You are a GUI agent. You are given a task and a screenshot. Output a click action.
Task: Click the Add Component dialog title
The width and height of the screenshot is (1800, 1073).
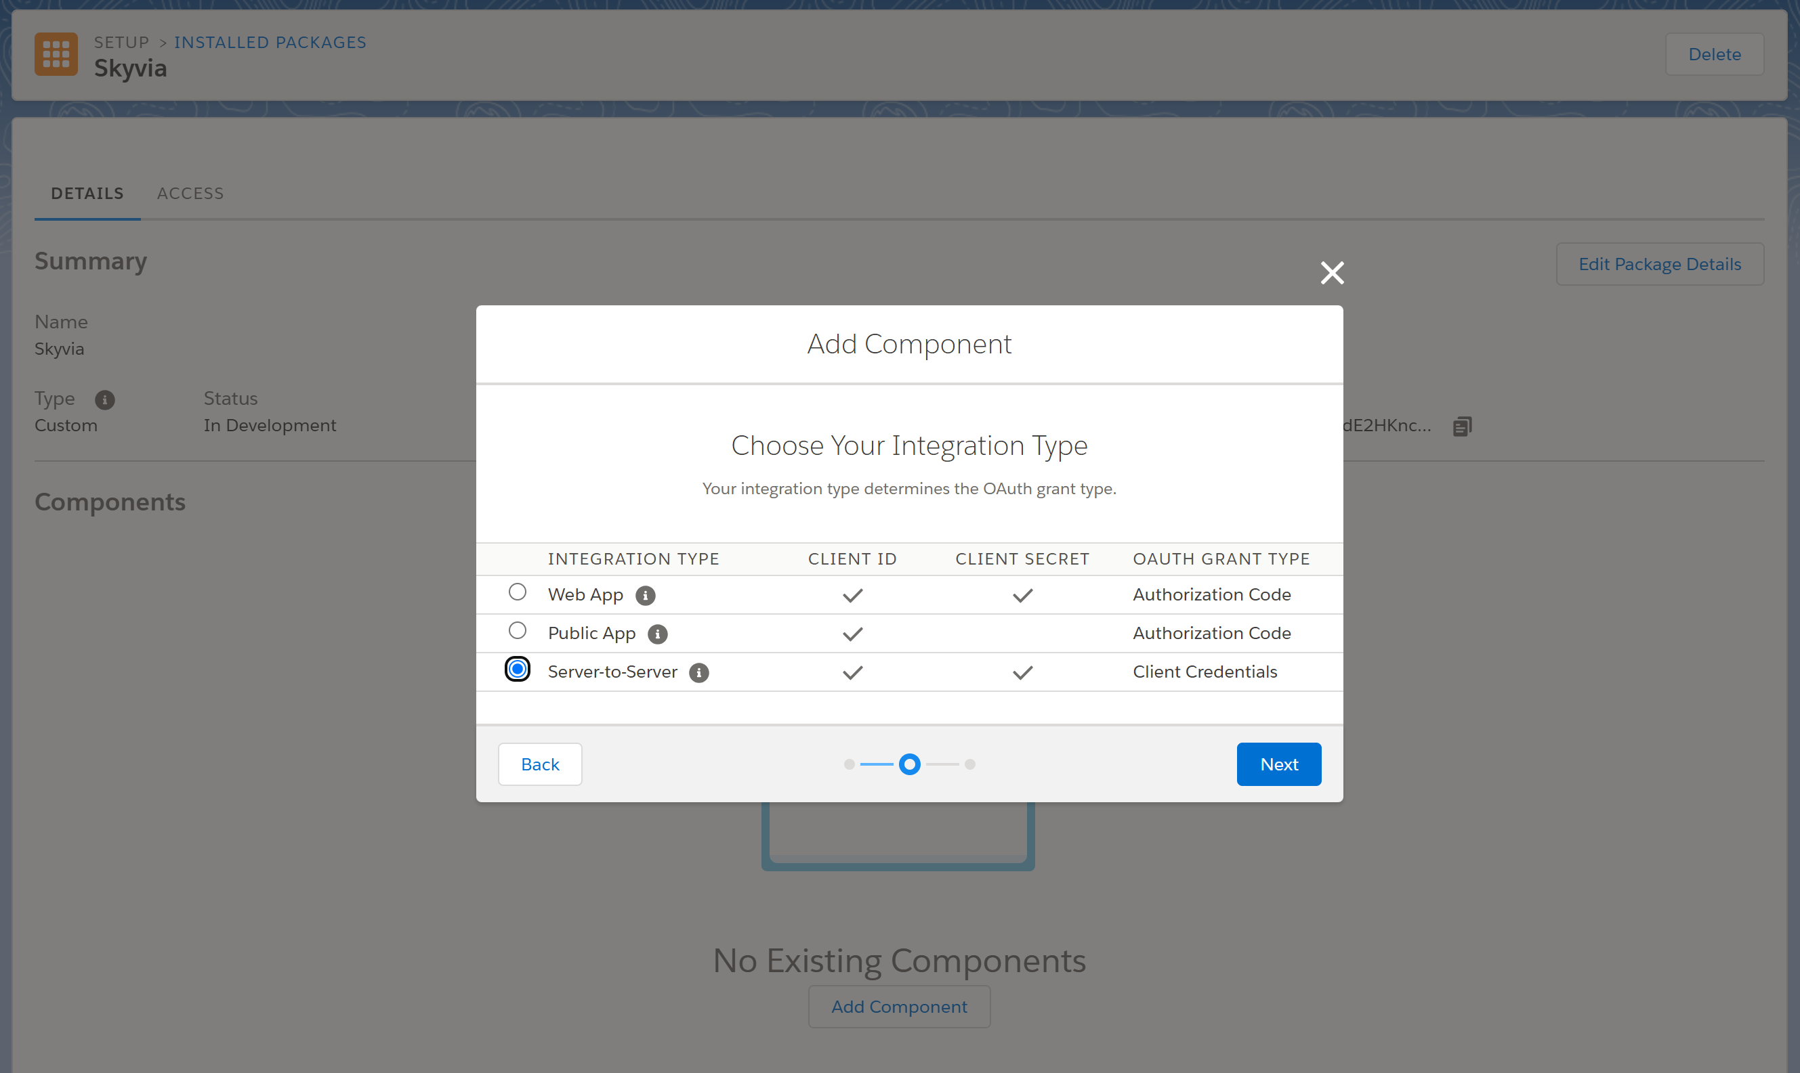pos(909,344)
